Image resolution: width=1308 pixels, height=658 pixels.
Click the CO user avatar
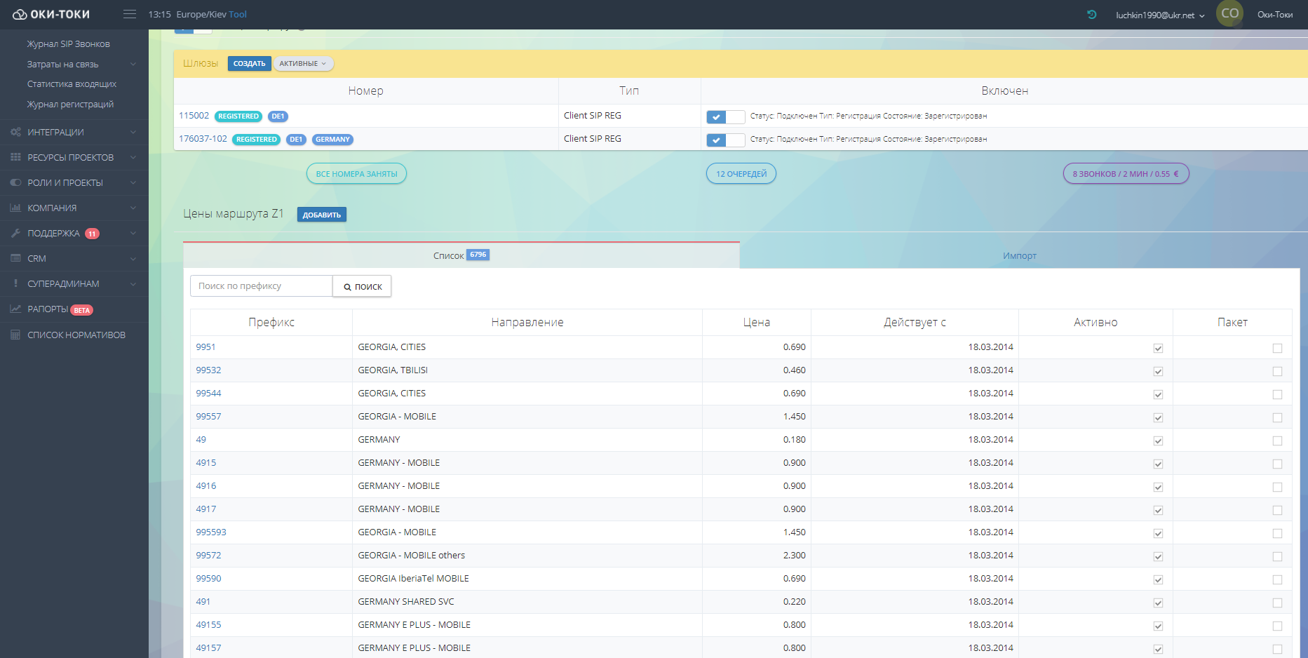click(x=1229, y=13)
